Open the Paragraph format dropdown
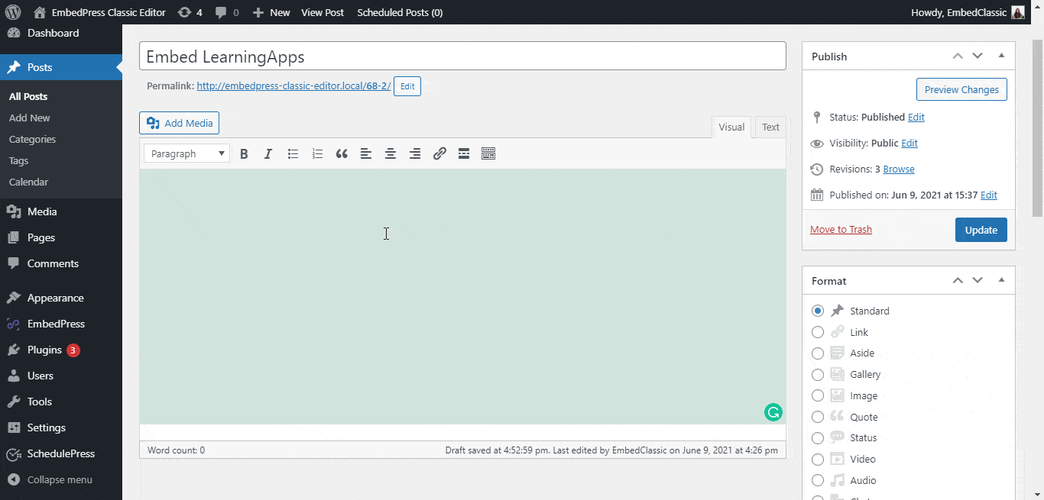The image size is (1044, 500). [x=186, y=153]
